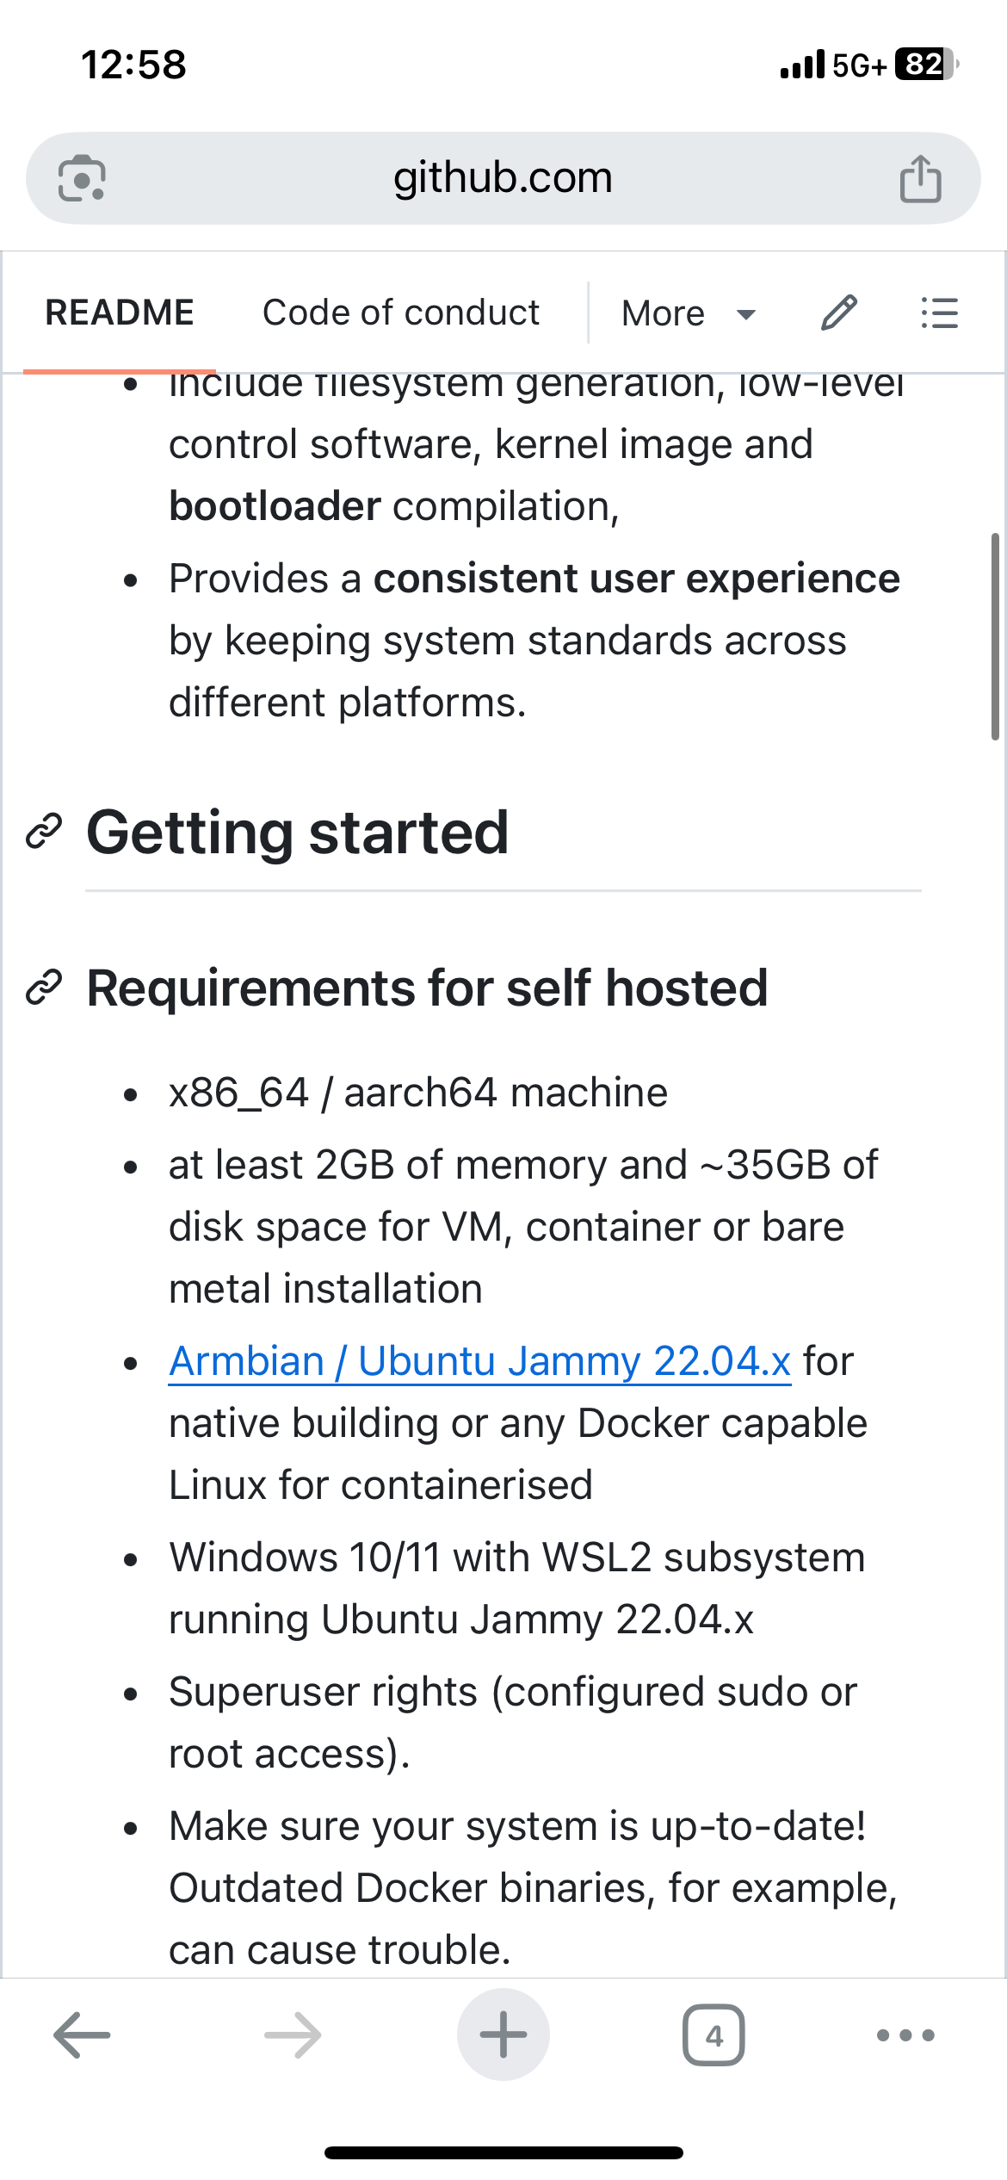1007x2180 pixels.
Task: Click the page scrollbar thumb
Action: (995, 636)
